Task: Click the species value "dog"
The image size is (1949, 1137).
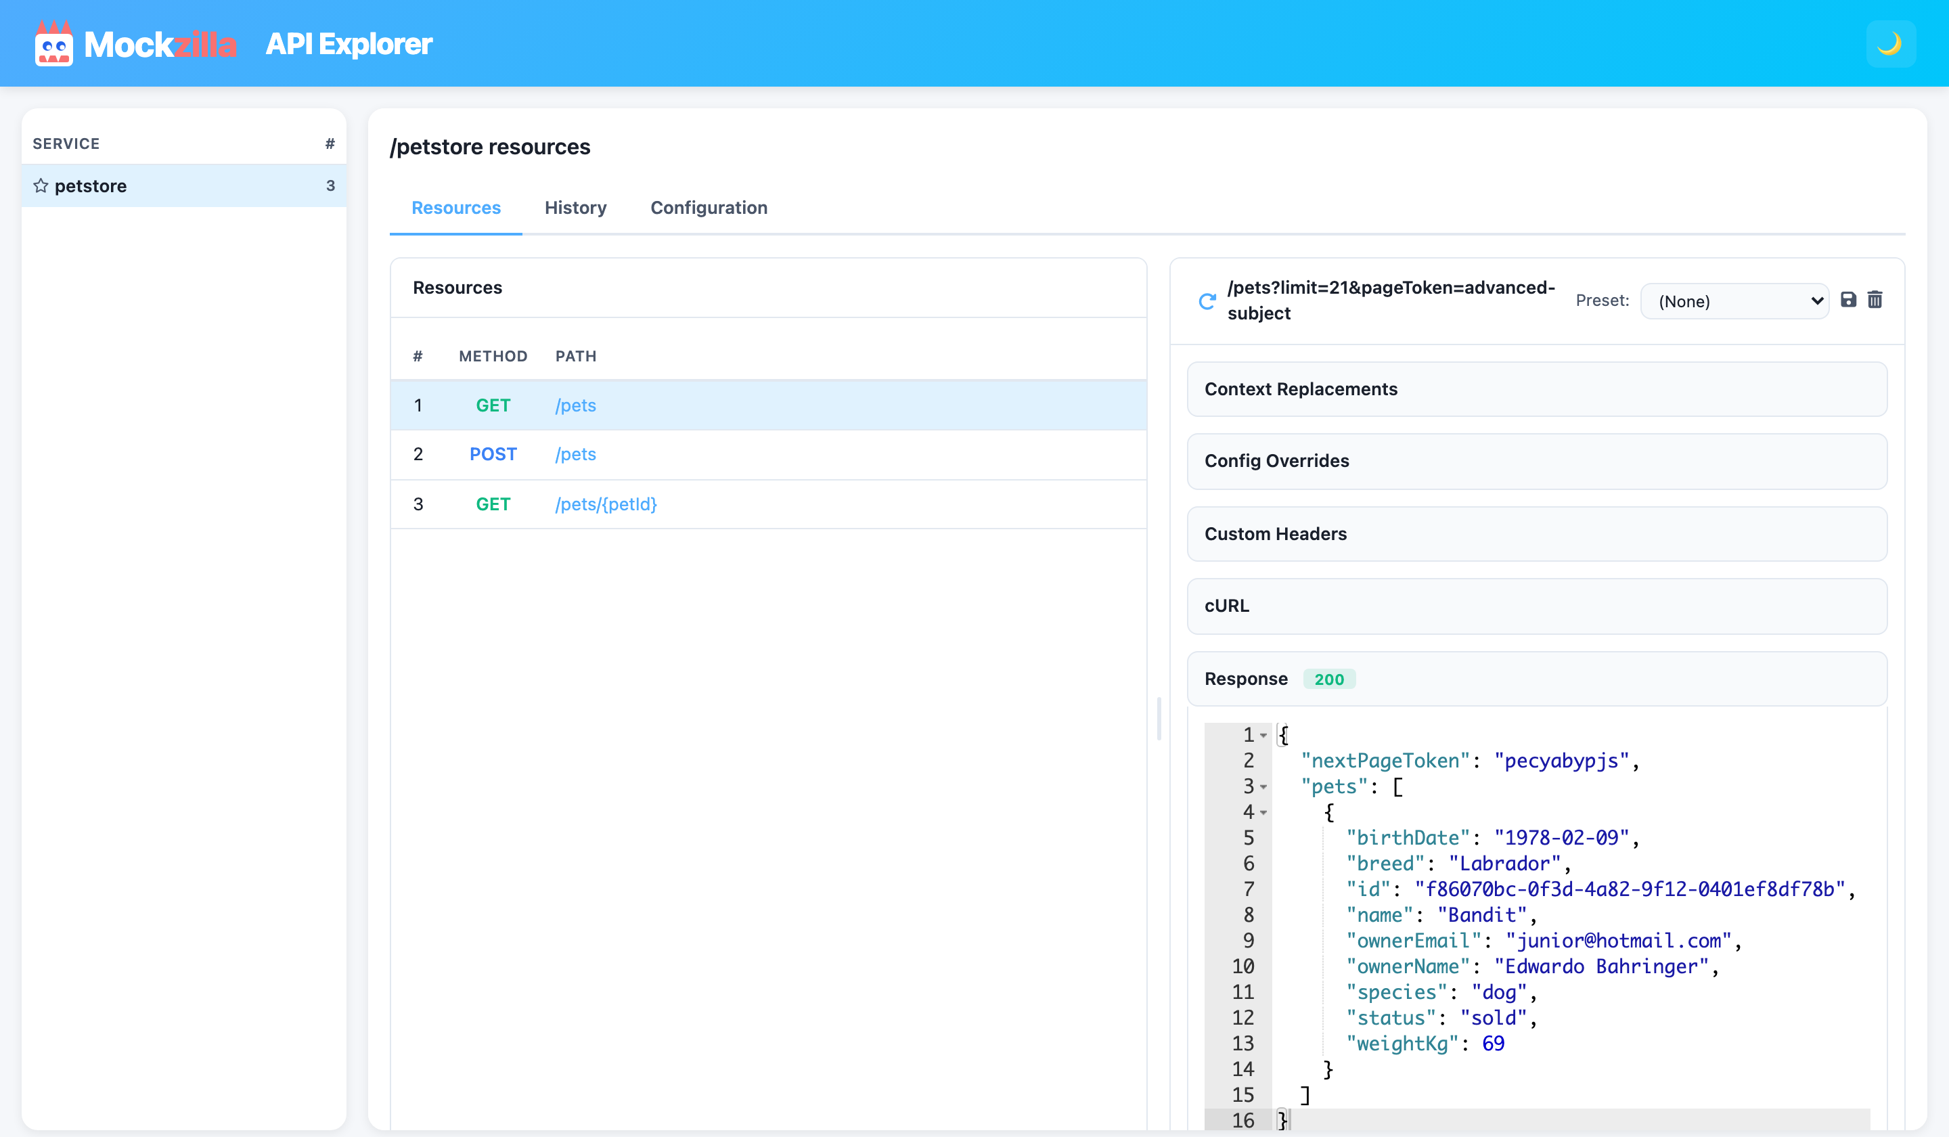Action: (x=1499, y=992)
